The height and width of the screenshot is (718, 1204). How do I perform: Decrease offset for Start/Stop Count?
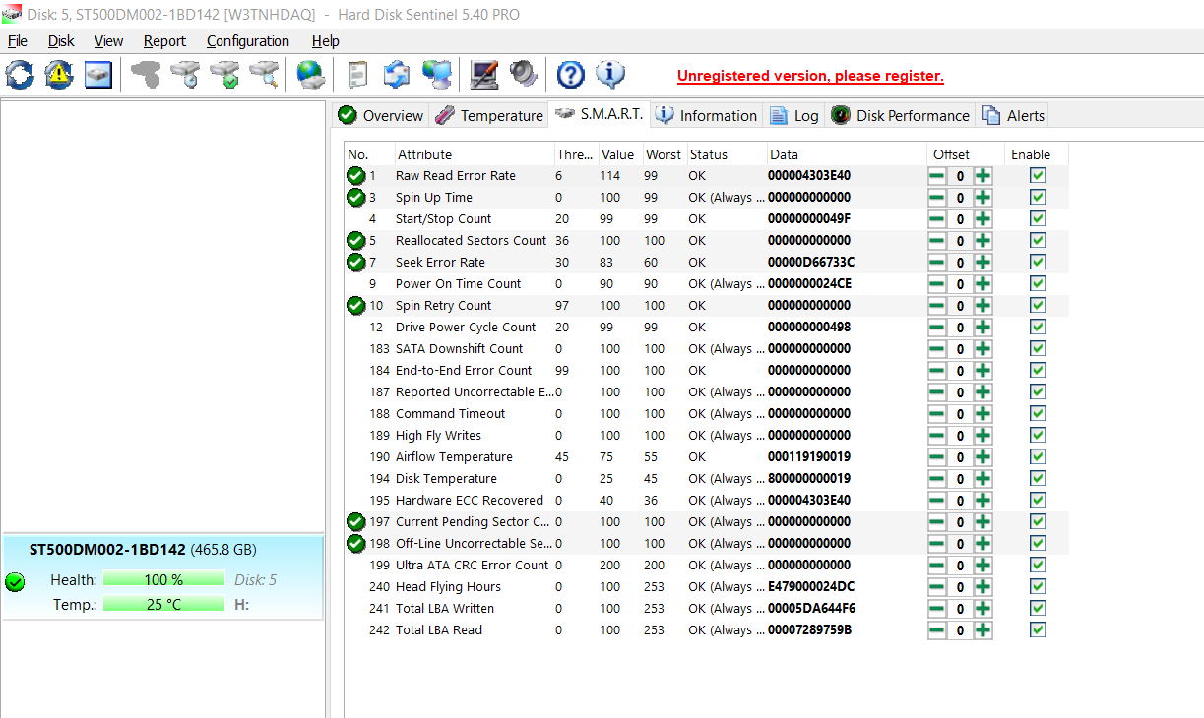[x=937, y=219]
